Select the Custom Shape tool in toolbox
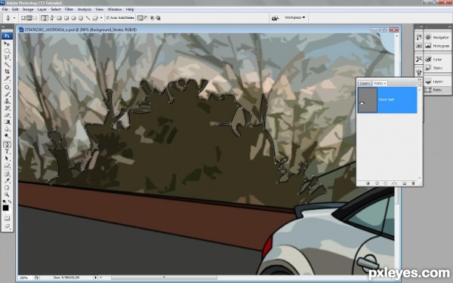453x283 pixels. (x=7, y=165)
